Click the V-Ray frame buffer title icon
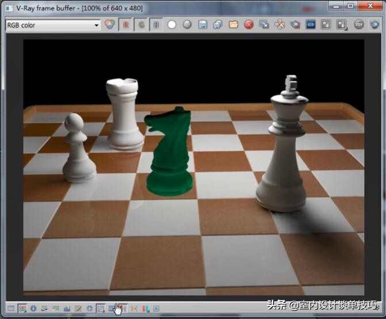 pyautogui.click(x=9, y=8)
